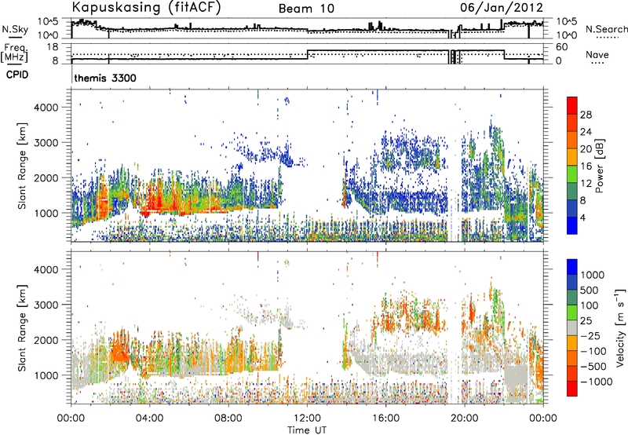The height and width of the screenshot is (435, 628).
Task: Click the '10^0' label beside N.Sky
Action: pyautogui.click(x=48, y=35)
